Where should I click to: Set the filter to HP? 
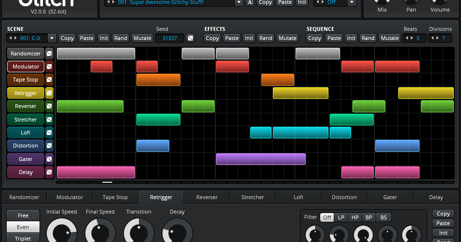coord(355,217)
